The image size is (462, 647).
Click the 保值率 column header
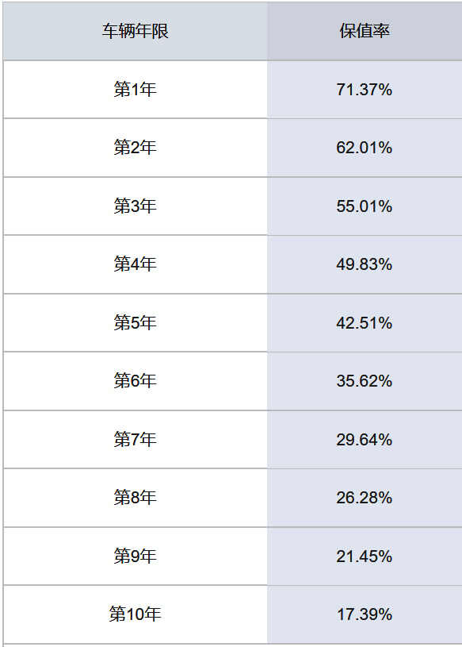[x=365, y=31]
